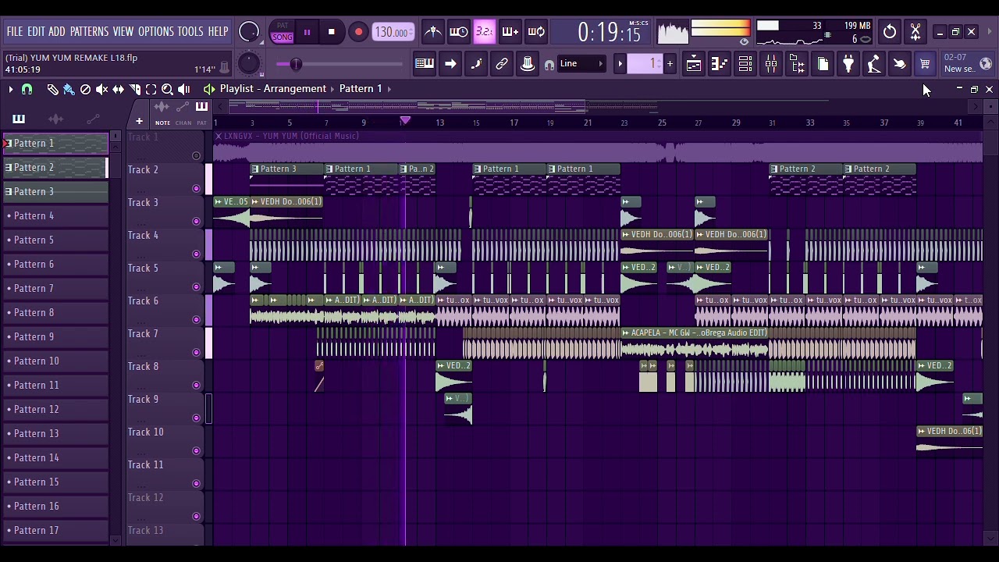Select the Draw pencil tool
Image resolution: width=999 pixels, height=562 pixels.
pyautogui.click(x=52, y=90)
